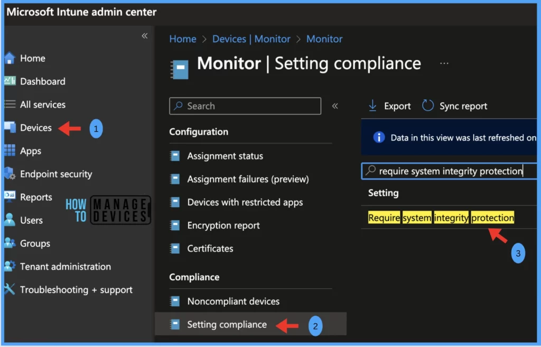Image resolution: width=541 pixels, height=347 pixels.
Task: Open Noncompliant devices report
Action: [233, 301]
